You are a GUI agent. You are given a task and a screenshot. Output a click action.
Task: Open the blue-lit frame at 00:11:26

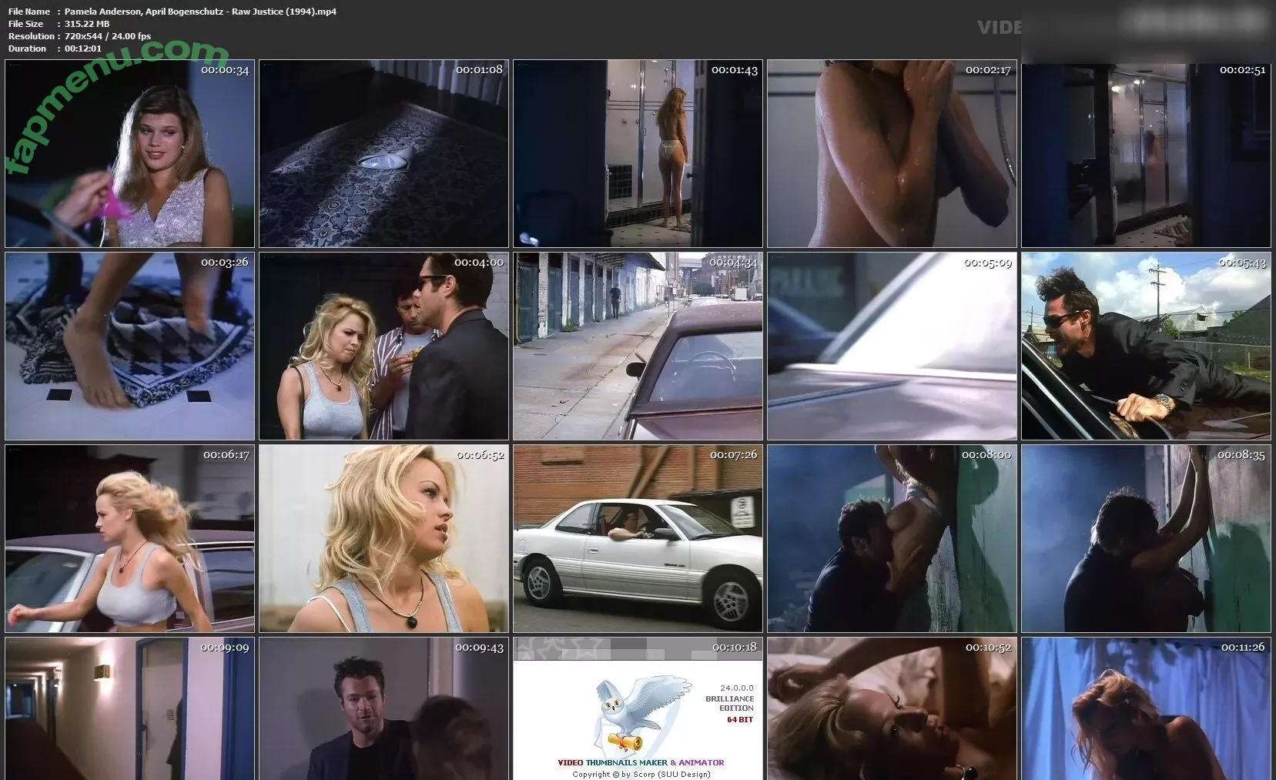click(1146, 708)
